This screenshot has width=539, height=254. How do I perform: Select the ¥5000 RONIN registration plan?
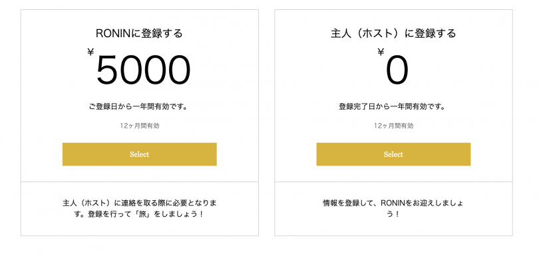click(x=140, y=154)
